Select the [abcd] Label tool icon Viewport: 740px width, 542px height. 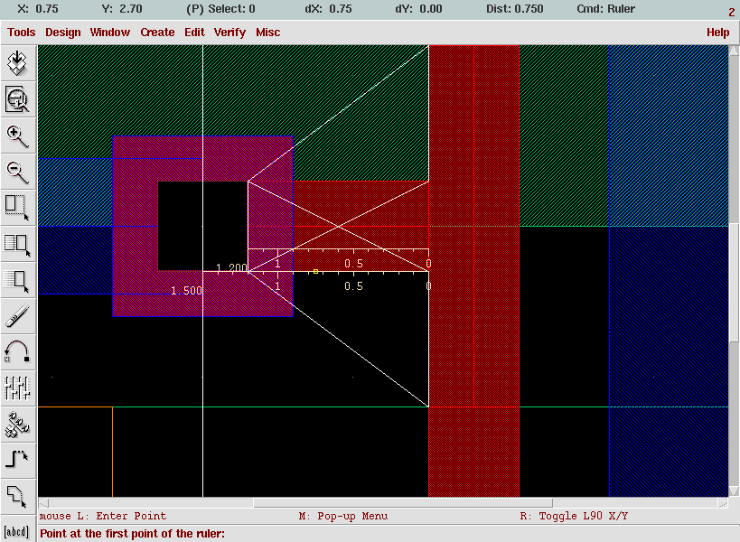[16, 532]
